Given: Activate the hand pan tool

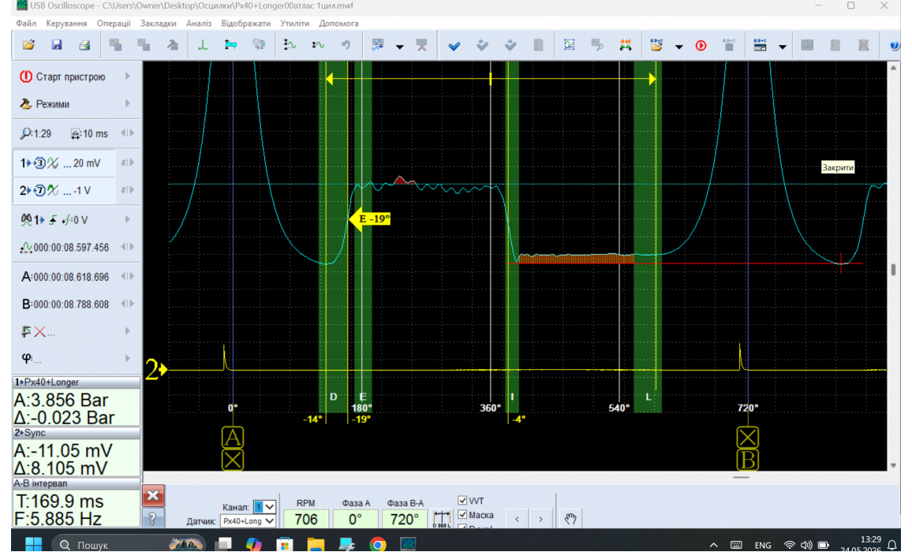Looking at the screenshot, I should [x=570, y=518].
